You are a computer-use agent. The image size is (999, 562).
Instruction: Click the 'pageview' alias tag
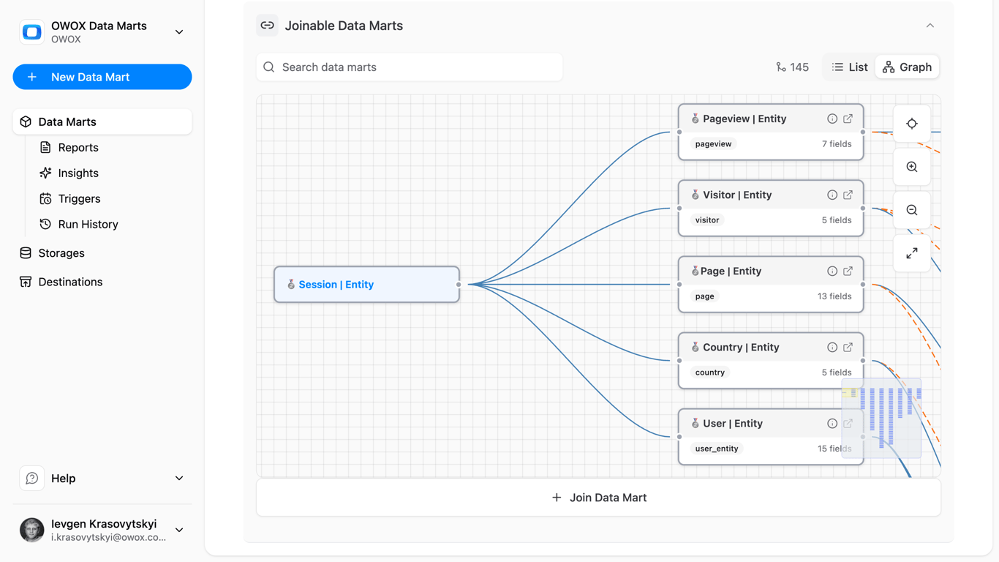713,144
